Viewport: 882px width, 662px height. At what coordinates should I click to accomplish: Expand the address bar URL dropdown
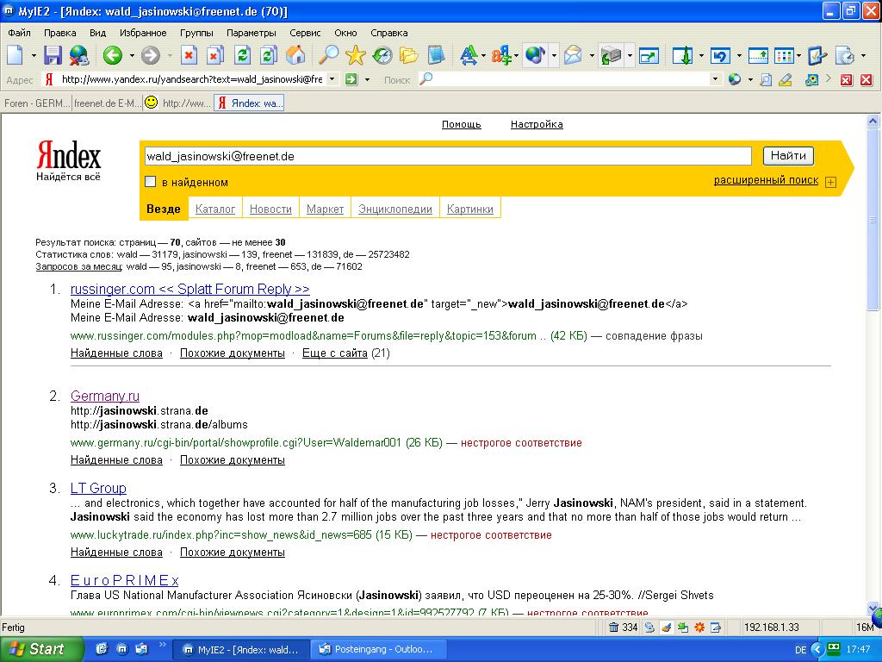tap(332, 79)
